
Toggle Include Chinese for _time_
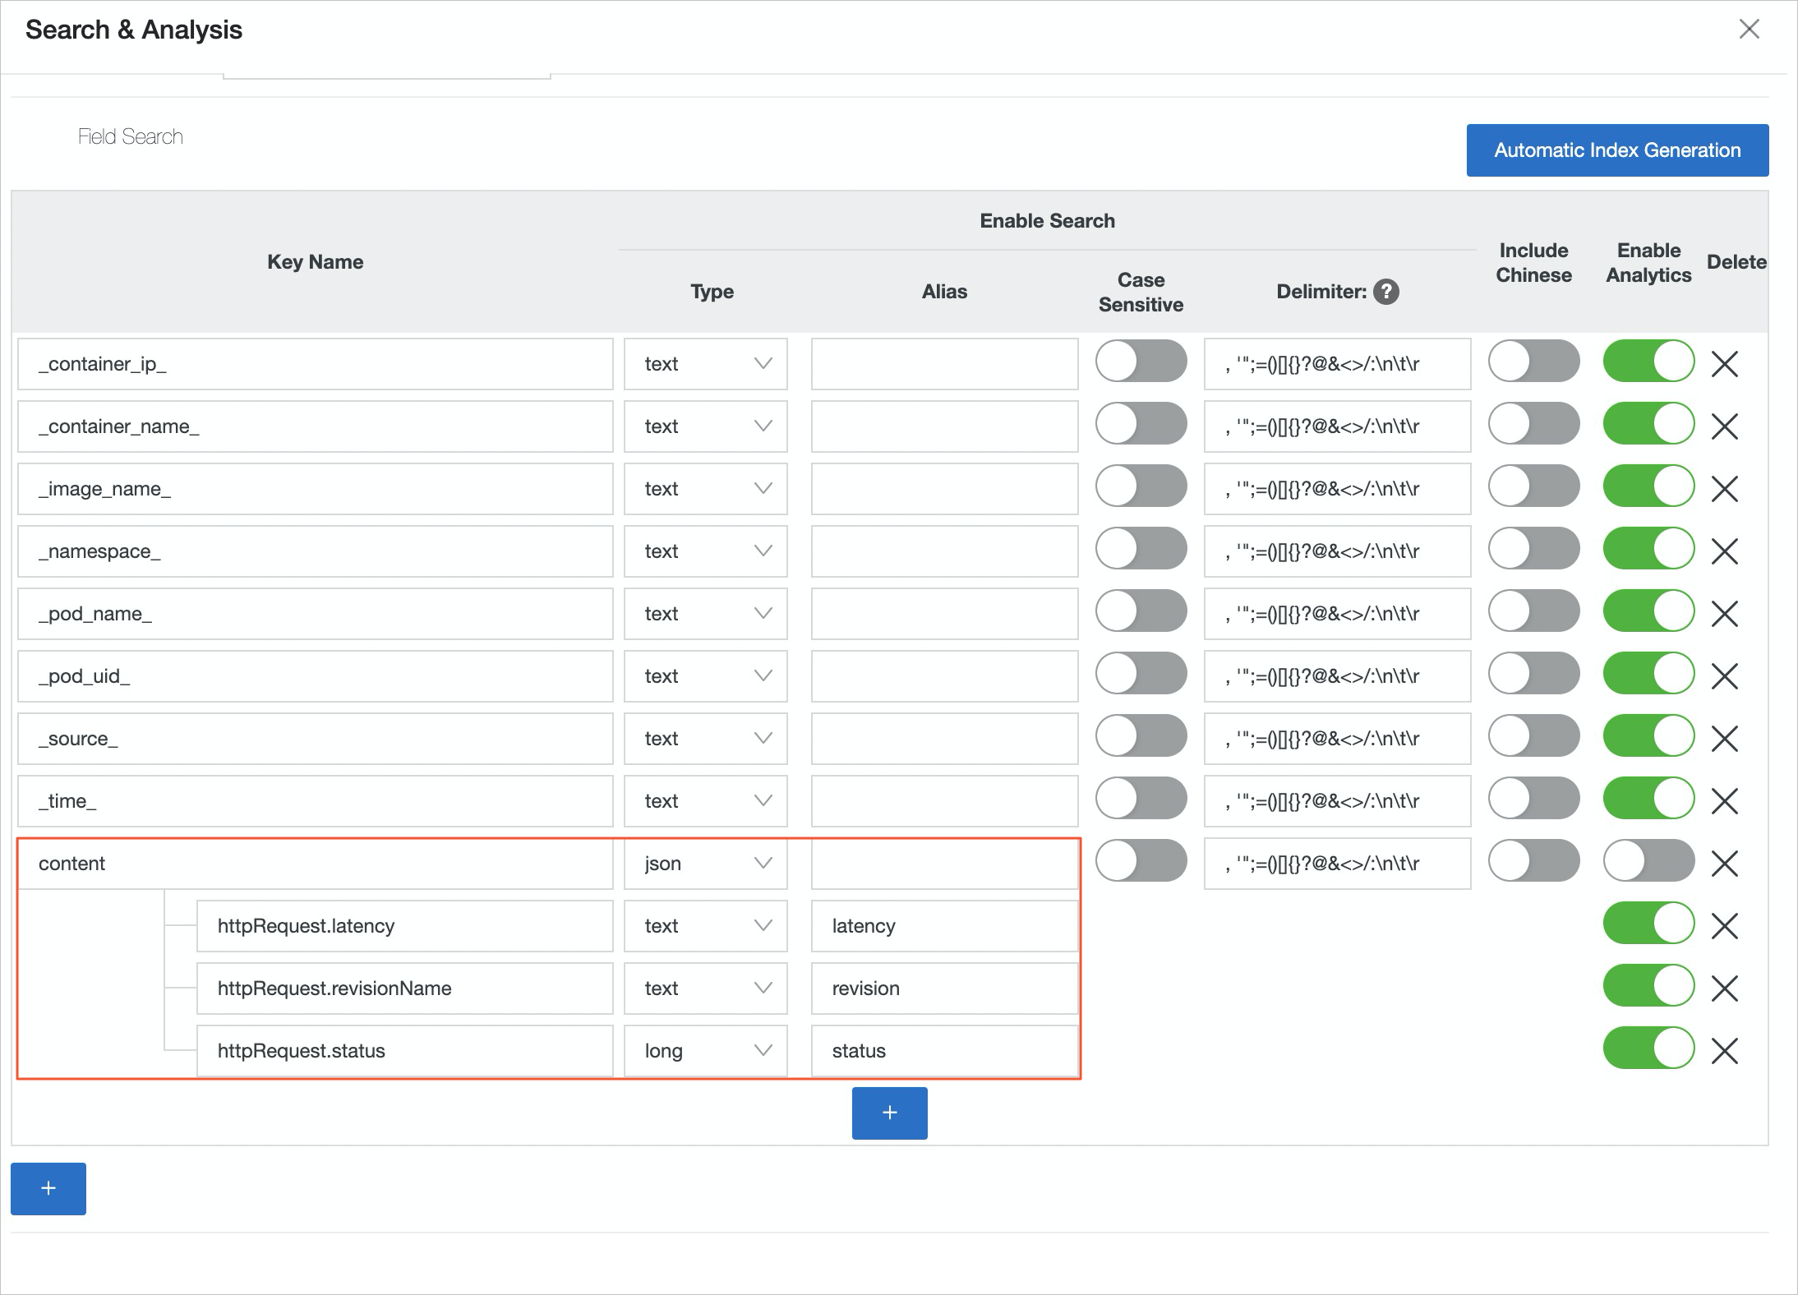click(x=1533, y=798)
